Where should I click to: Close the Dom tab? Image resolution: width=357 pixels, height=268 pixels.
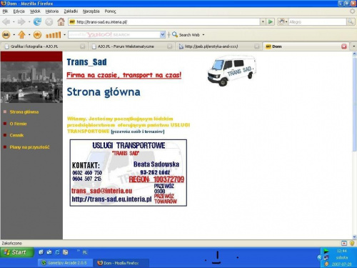tap(344, 46)
